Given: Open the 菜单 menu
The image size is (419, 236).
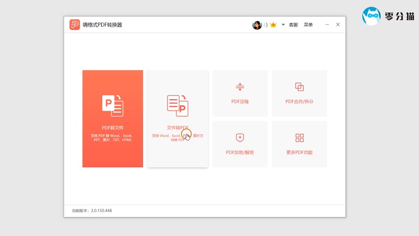Looking at the screenshot, I should (x=308, y=25).
